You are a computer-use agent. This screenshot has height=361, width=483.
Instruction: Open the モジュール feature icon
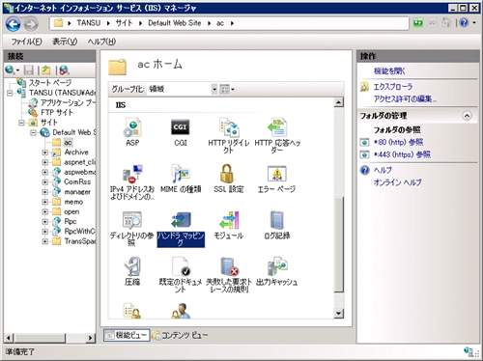pos(229,225)
